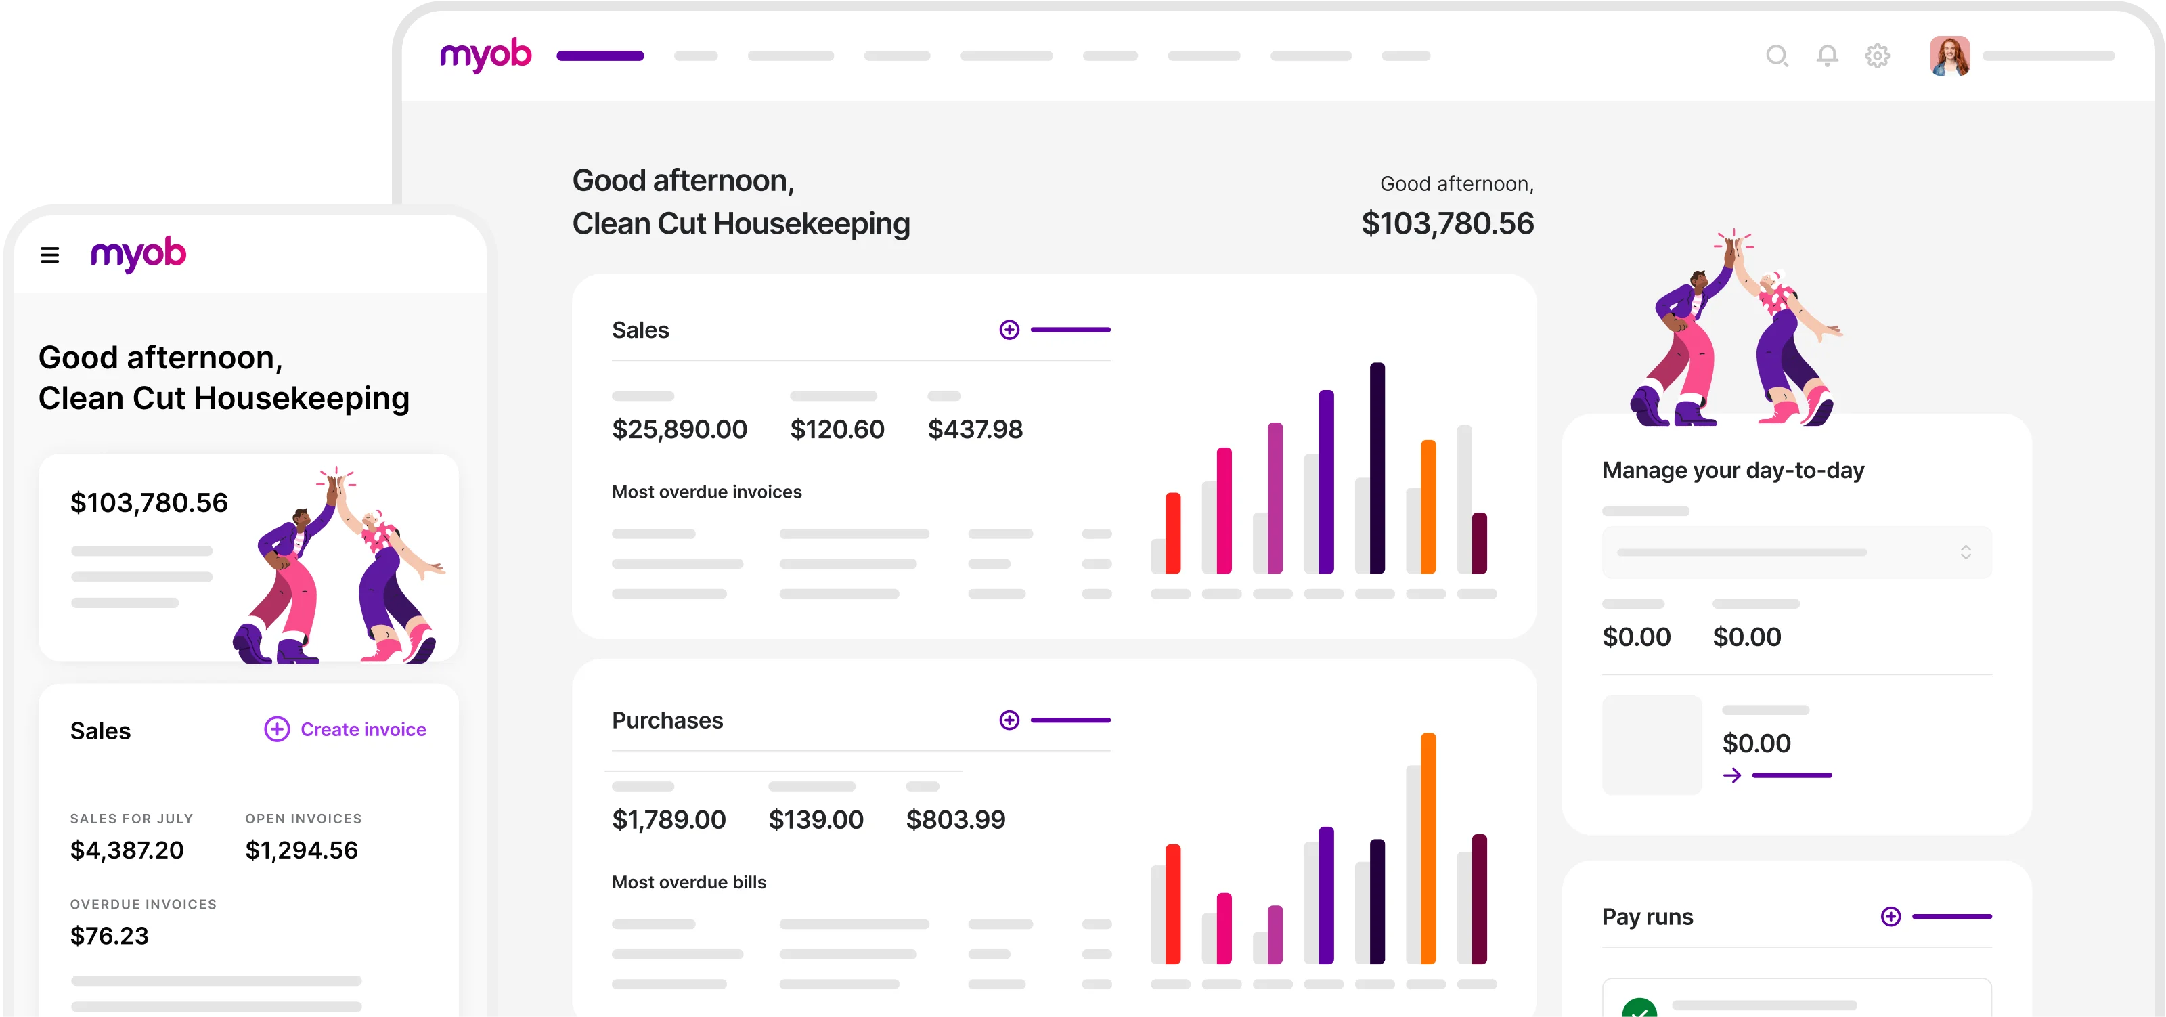The width and height of the screenshot is (2166, 1017).
Task: Select the active purple navigation tab
Action: click(600, 56)
